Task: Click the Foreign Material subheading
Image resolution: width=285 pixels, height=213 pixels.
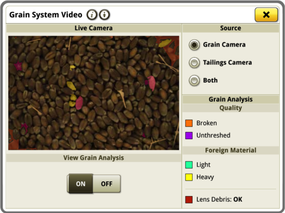Action: (230, 150)
